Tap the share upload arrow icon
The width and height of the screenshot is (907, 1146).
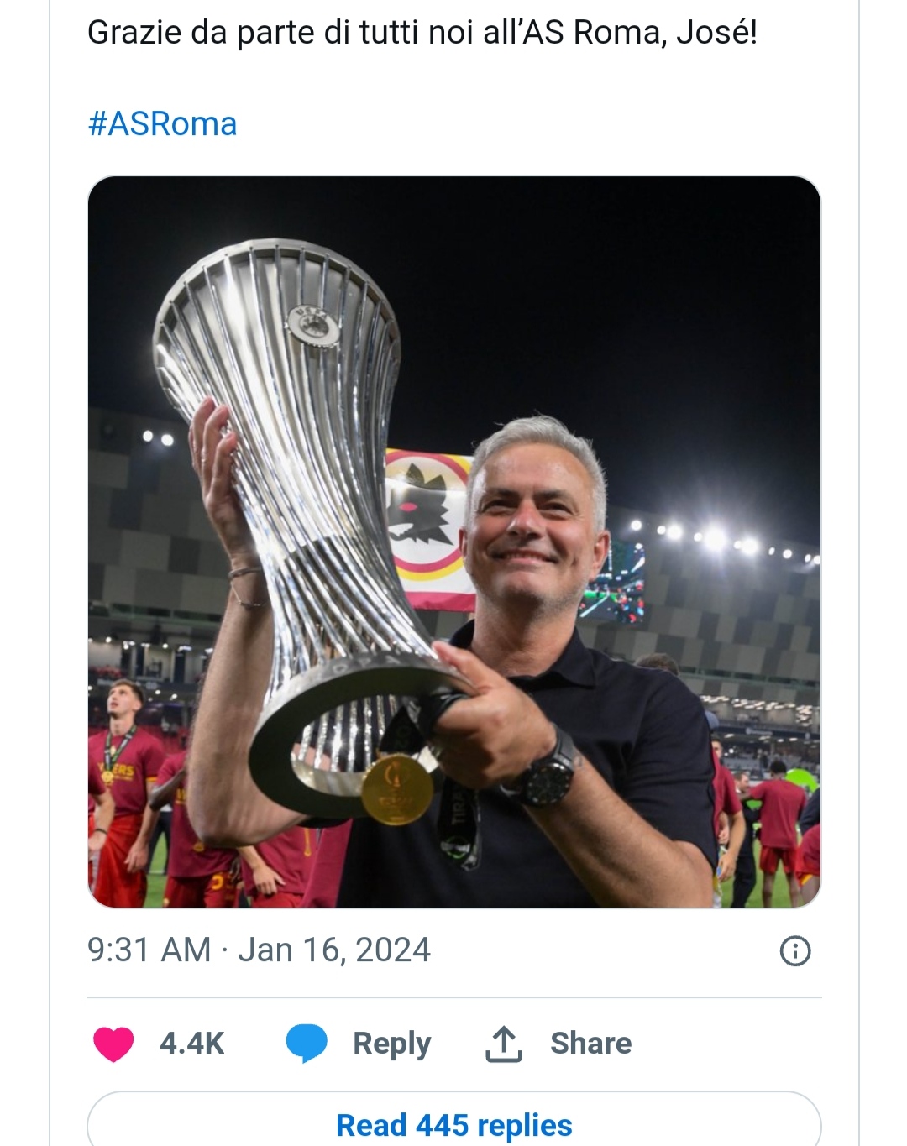pyautogui.click(x=504, y=1044)
